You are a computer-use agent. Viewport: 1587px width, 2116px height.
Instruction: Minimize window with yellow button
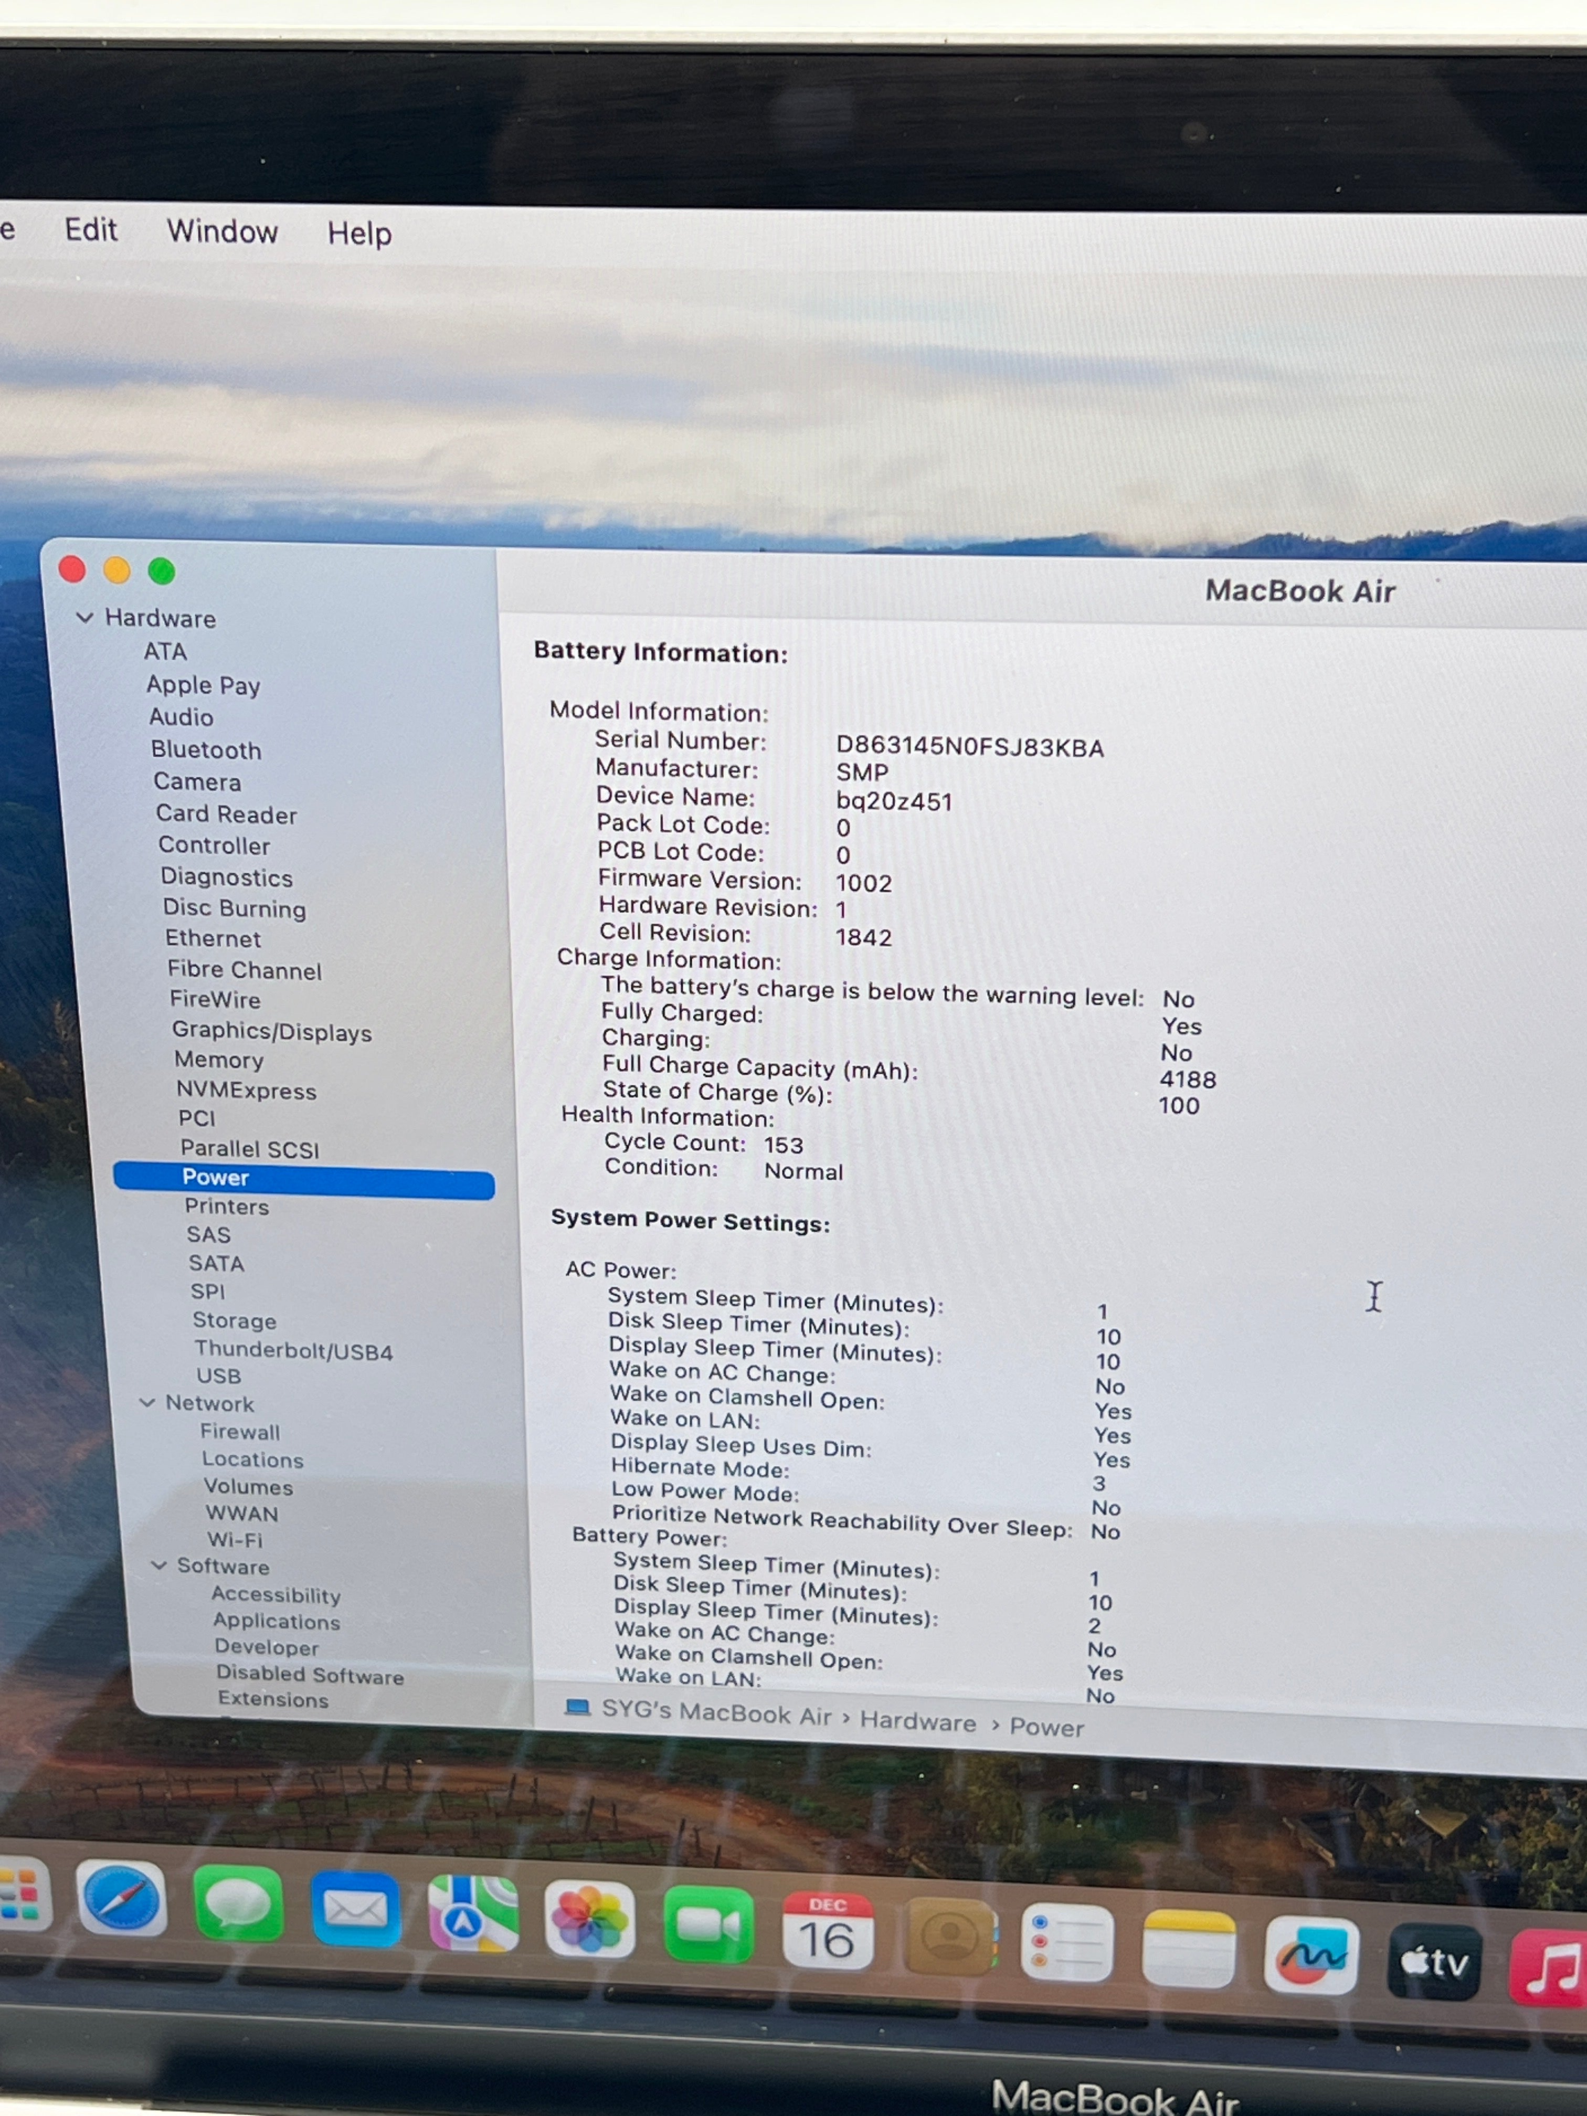coord(117,570)
